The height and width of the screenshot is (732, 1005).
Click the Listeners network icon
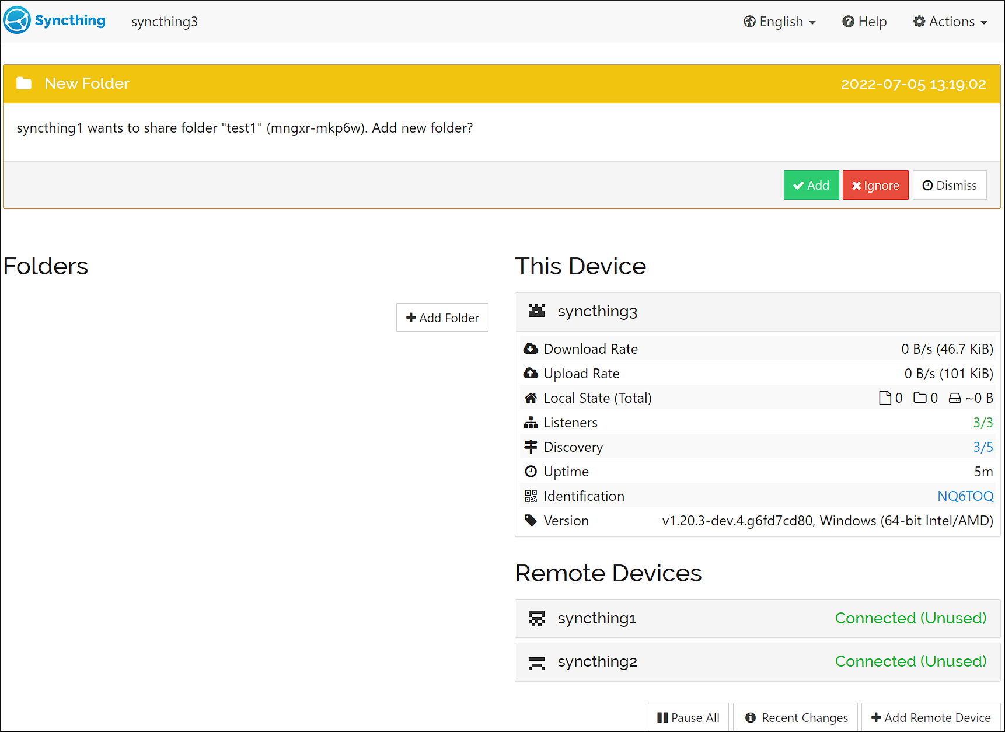click(531, 423)
